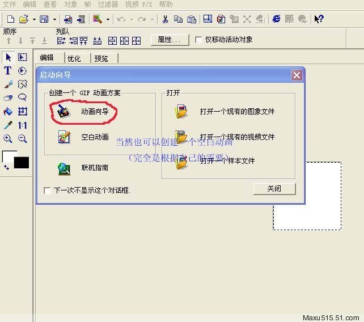Switch to the 编辑 edit tab
Viewport: 364px width, 322px height.
click(x=46, y=58)
